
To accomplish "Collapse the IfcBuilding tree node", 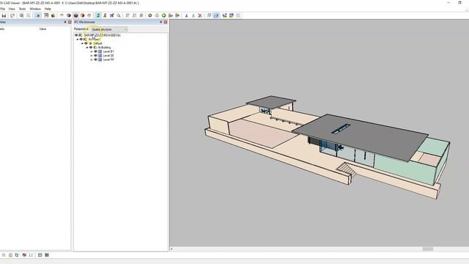I will pos(87,47).
